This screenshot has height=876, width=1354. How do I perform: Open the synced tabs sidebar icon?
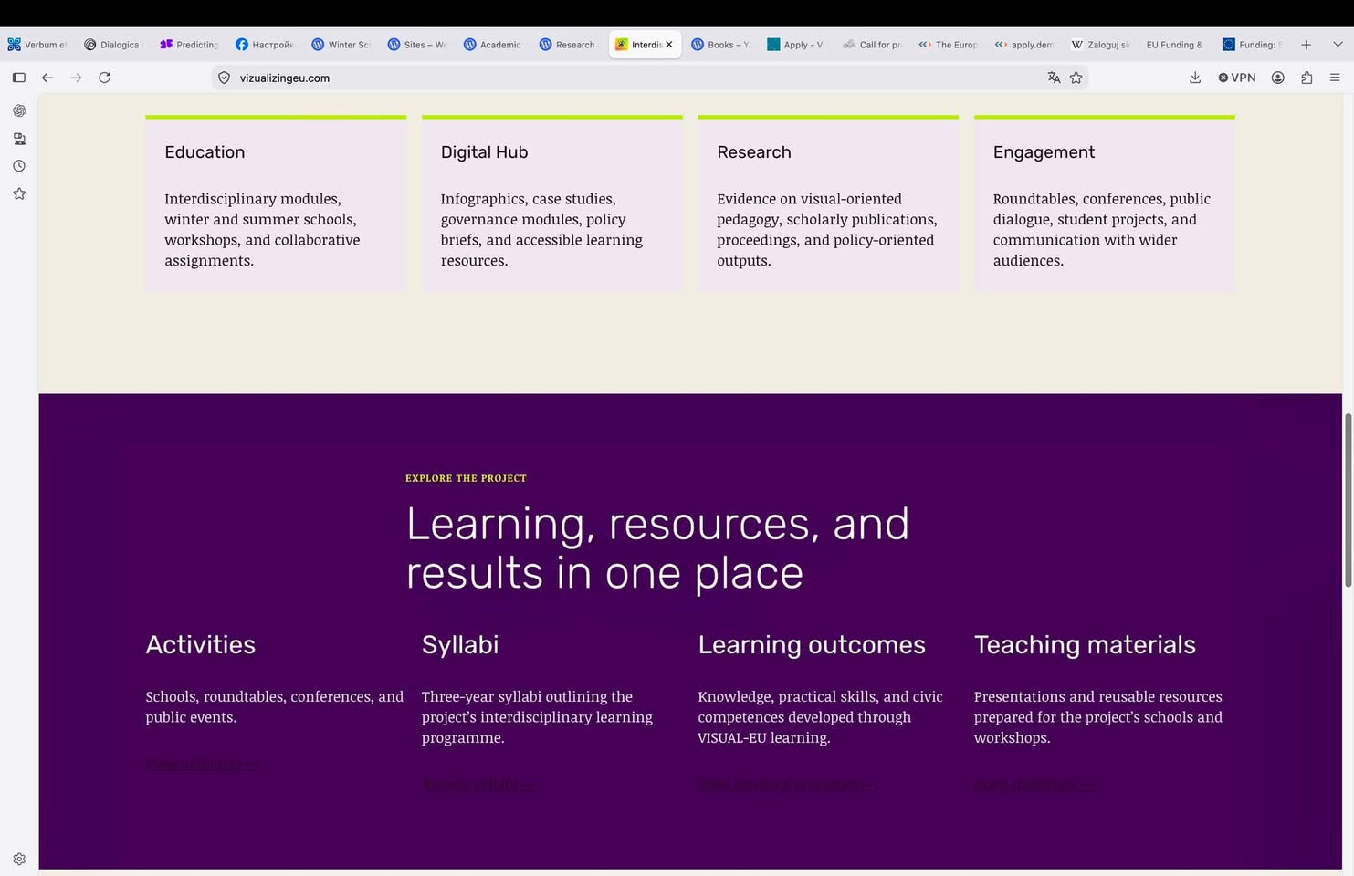[19, 139]
